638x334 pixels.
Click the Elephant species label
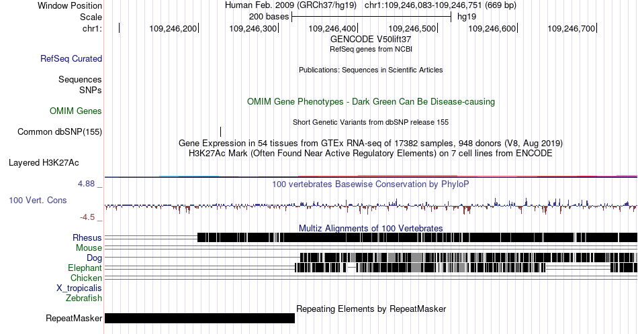point(85,268)
